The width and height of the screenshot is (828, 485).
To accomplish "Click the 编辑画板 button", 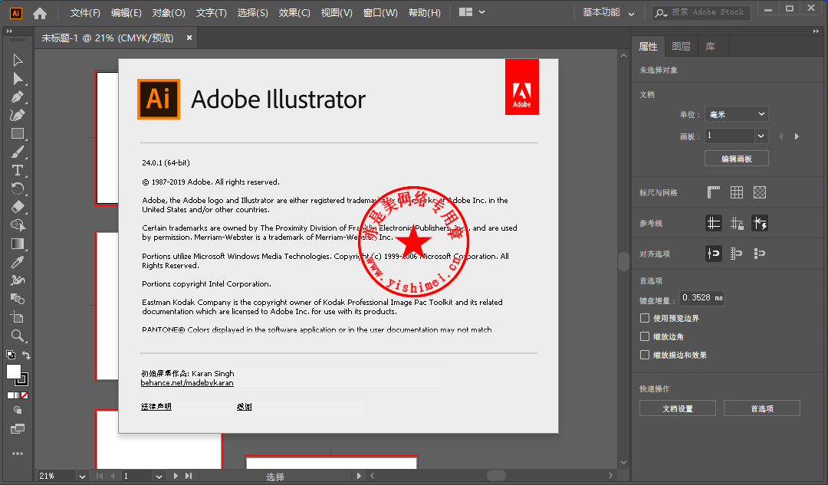I will 737,159.
